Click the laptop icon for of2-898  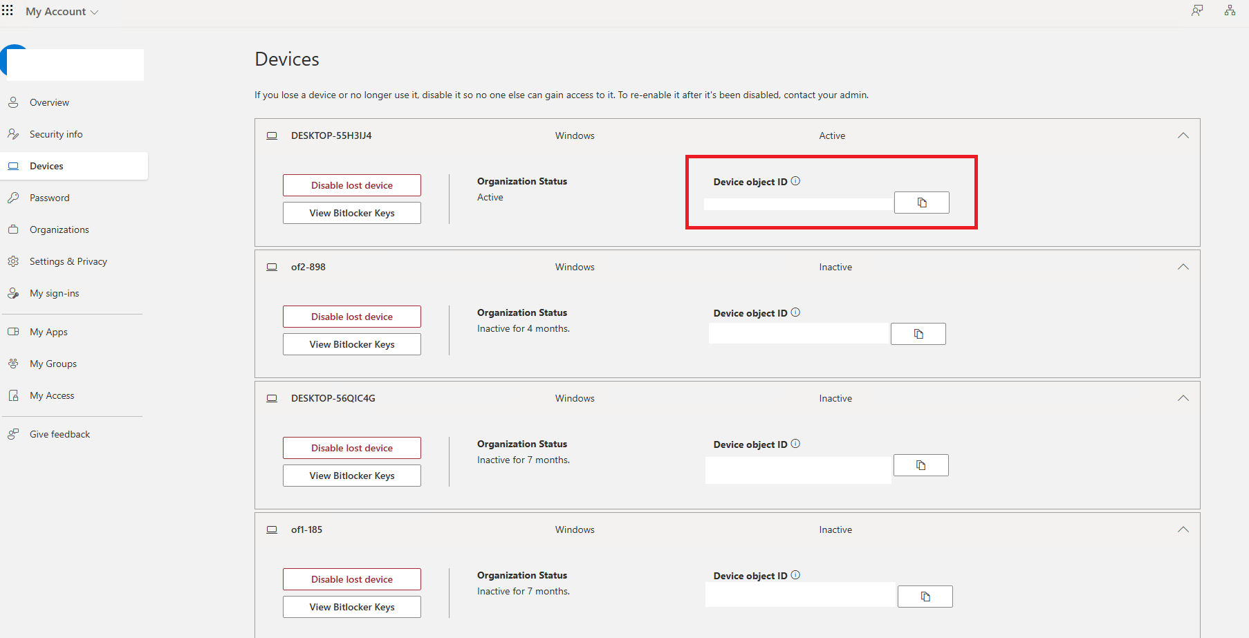(x=272, y=267)
